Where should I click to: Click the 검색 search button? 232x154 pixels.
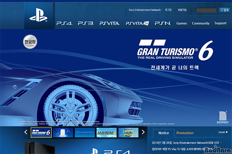224,10
